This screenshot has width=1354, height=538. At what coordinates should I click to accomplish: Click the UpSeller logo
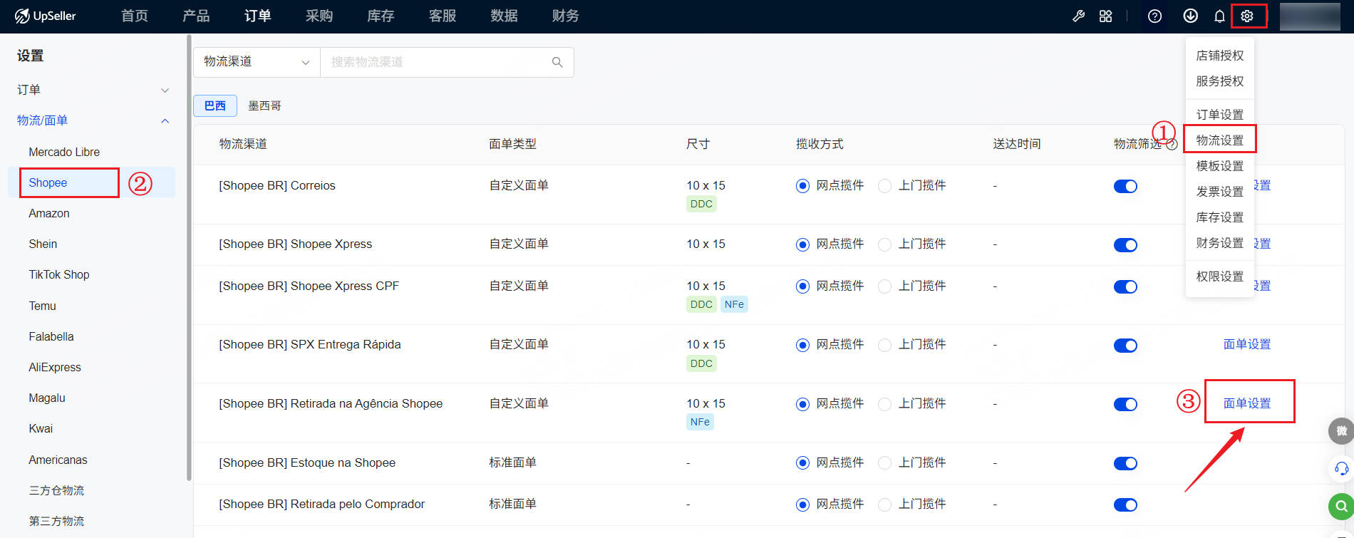click(45, 16)
